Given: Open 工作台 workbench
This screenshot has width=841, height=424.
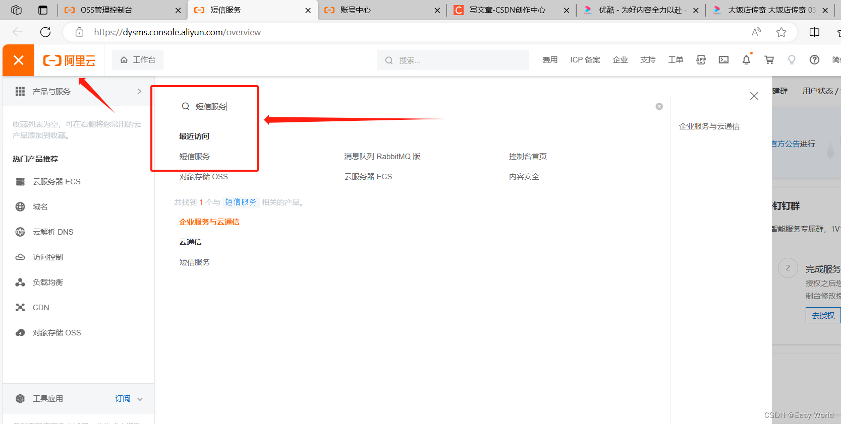Looking at the screenshot, I should [138, 60].
